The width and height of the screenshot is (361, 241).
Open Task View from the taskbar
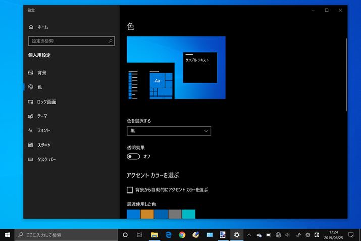(x=139, y=235)
